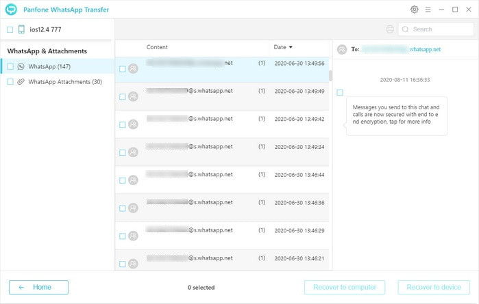Click Recover to device button
The height and width of the screenshot is (304, 479).
pyautogui.click(x=434, y=287)
